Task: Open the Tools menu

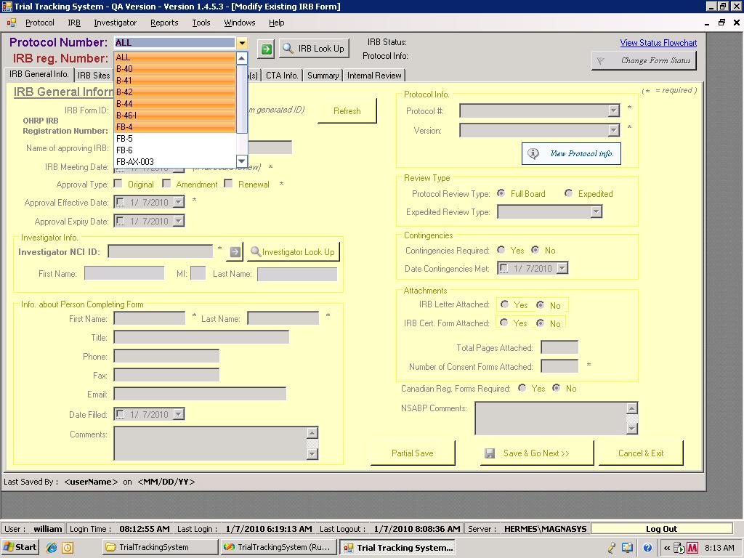Action: pos(201,23)
